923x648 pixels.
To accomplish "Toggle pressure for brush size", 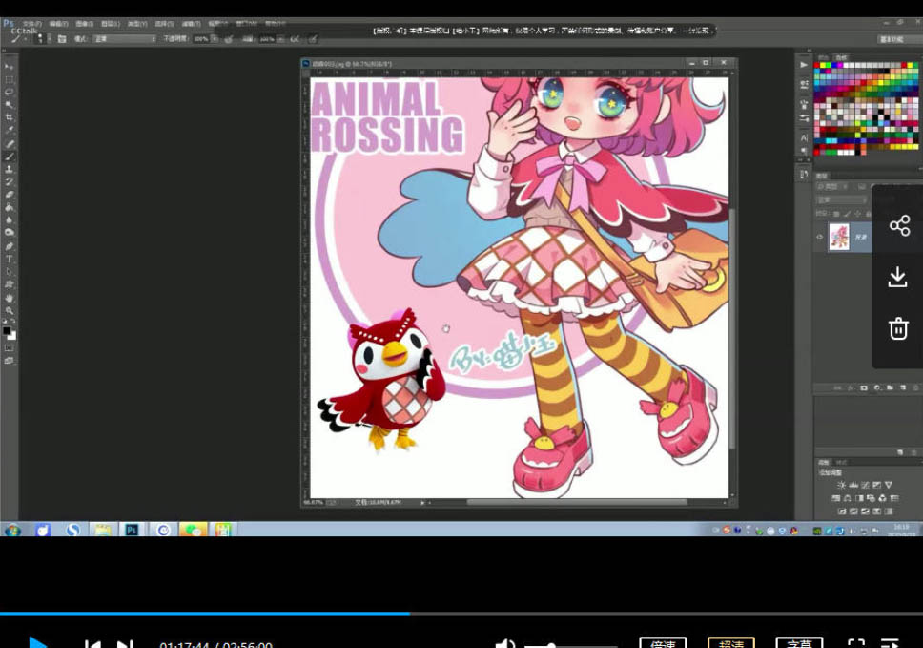I will click(313, 39).
